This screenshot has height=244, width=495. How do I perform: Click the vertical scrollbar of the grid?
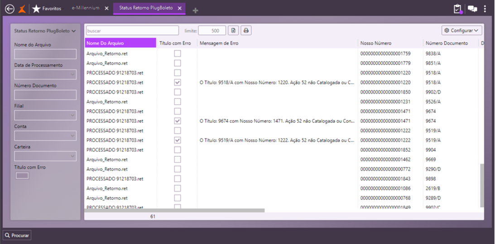482,185
